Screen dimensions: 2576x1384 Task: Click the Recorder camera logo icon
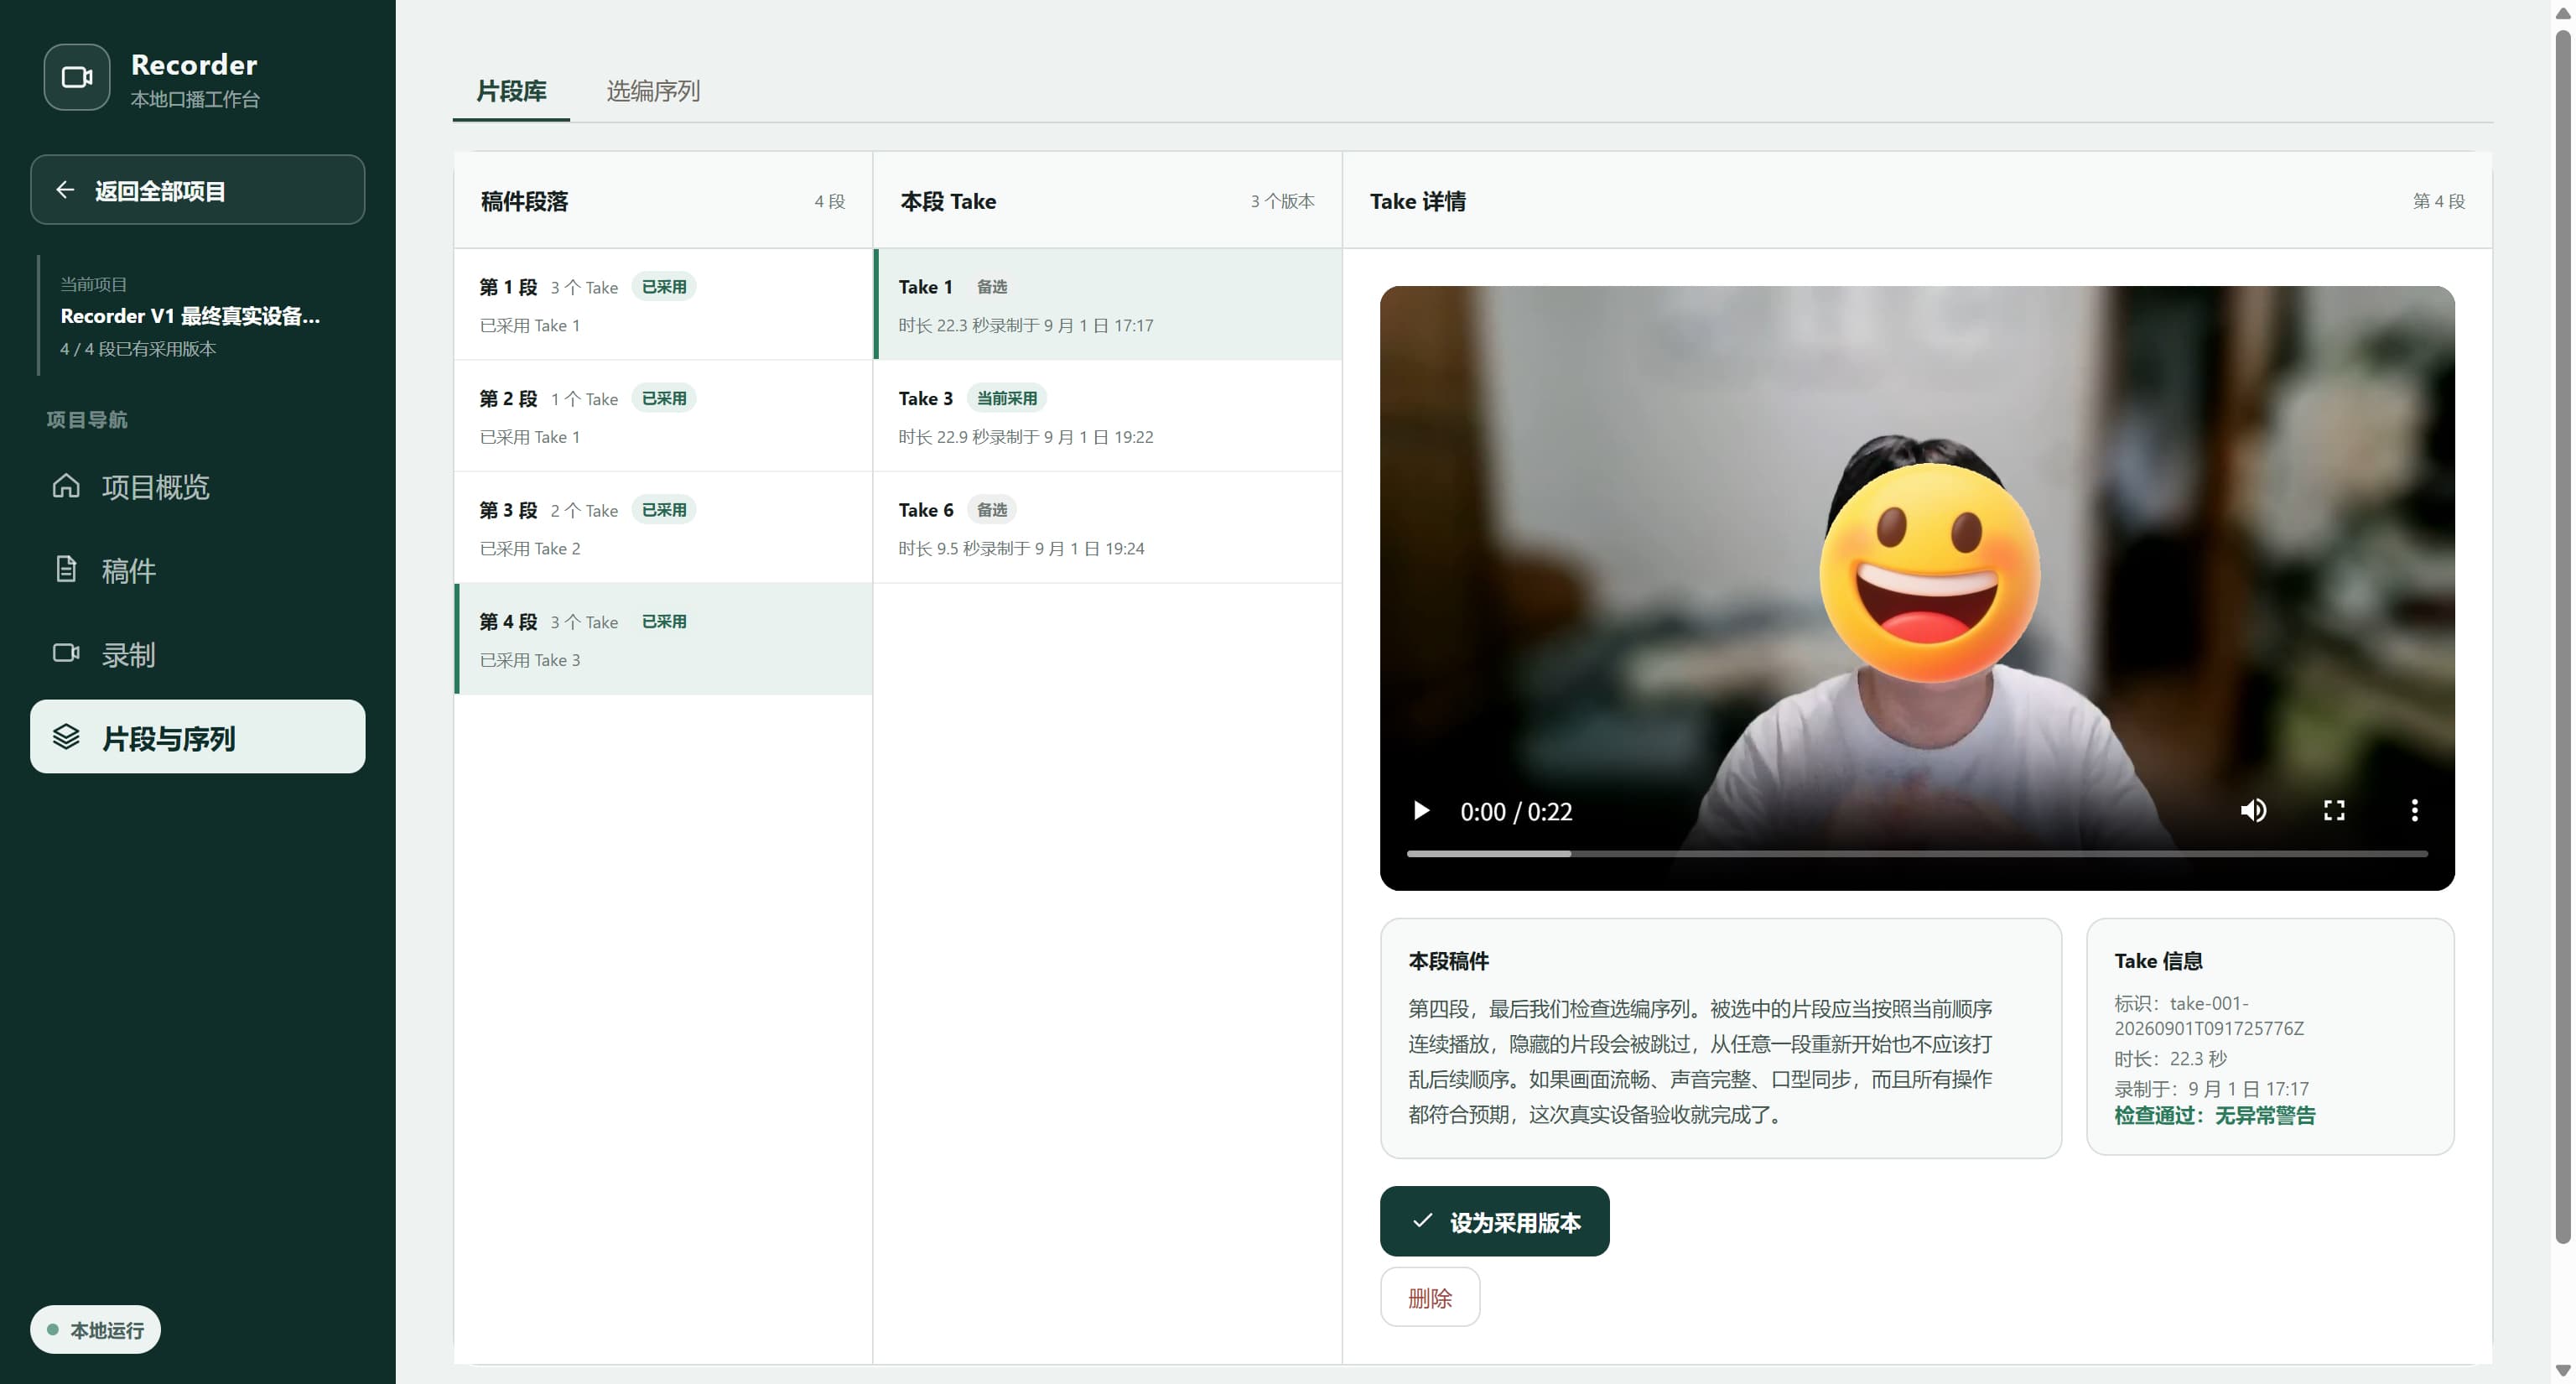(77, 77)
